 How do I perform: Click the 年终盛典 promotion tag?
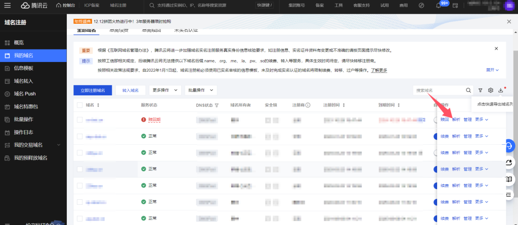point(82,21)
